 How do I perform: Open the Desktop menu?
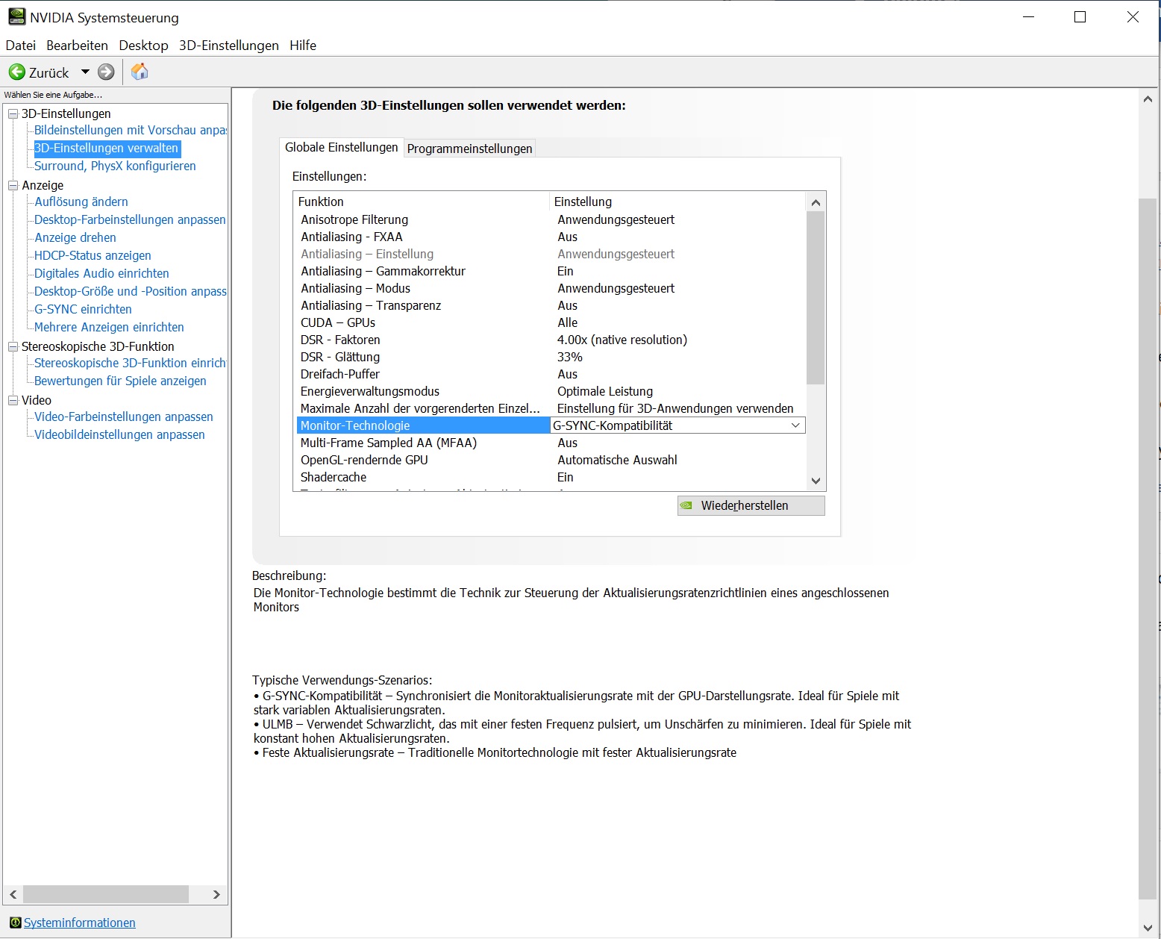tap(143, 46)
